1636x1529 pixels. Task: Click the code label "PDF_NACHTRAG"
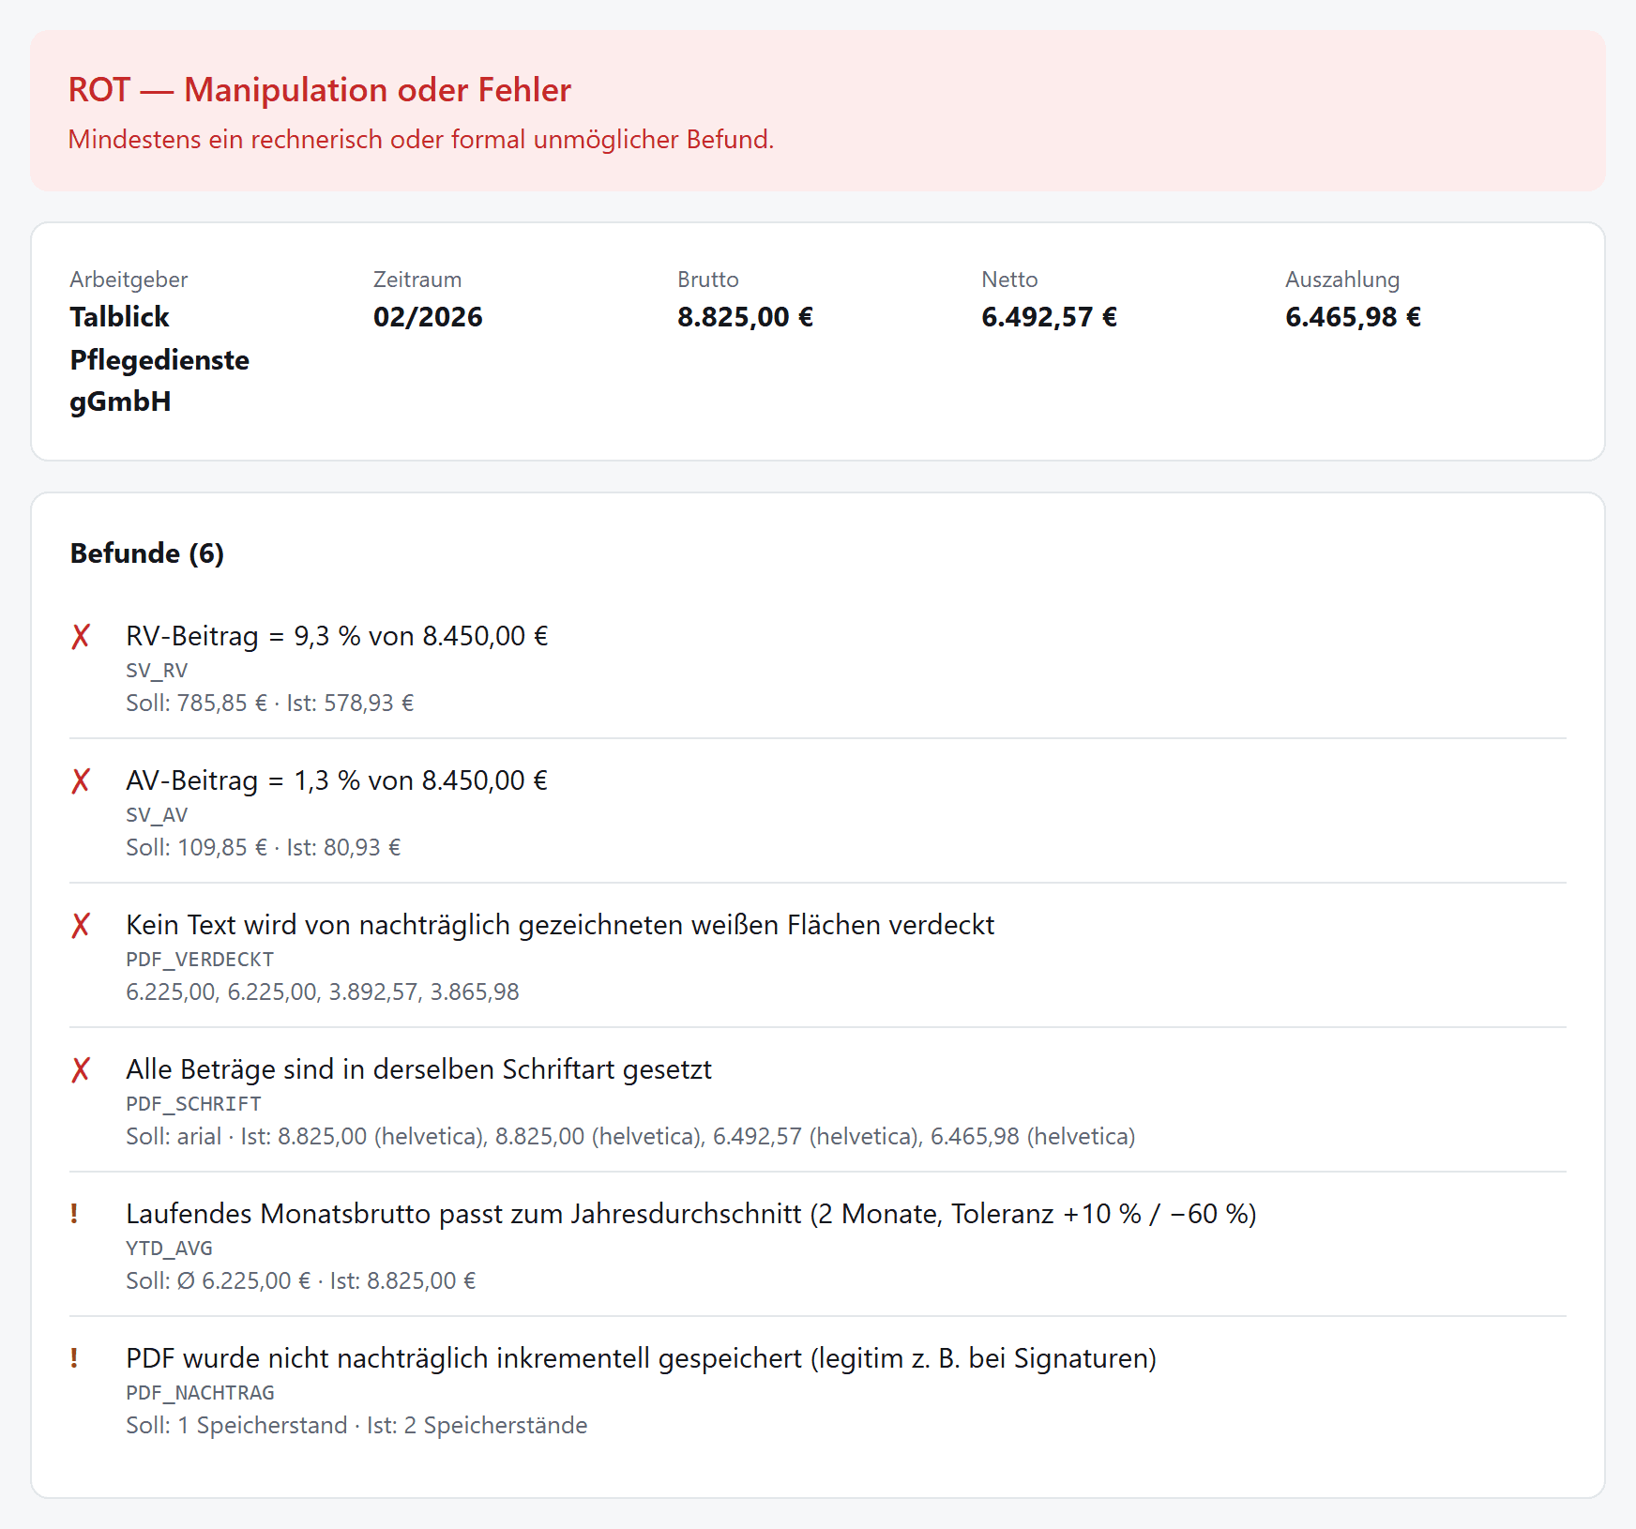point(200,1393)
